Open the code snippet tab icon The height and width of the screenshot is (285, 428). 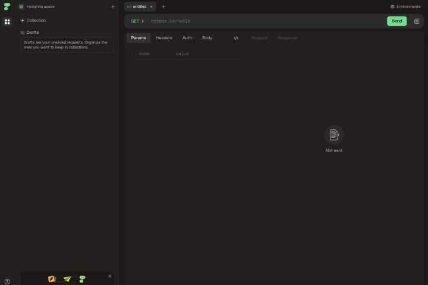(236, 38)
